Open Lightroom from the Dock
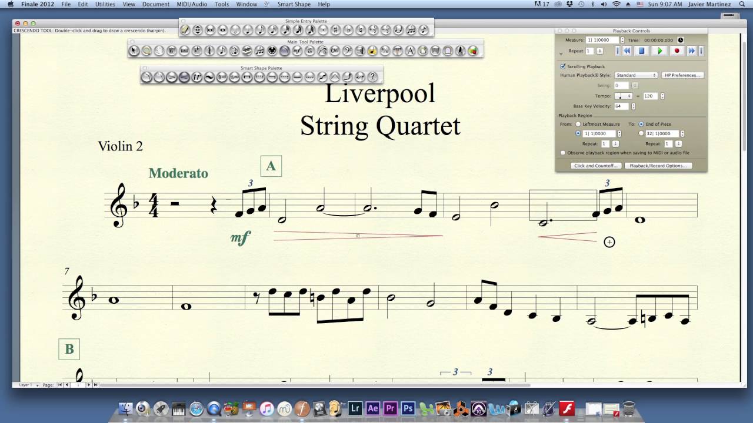Screen dimensions: 753x423 click(355, 408)
